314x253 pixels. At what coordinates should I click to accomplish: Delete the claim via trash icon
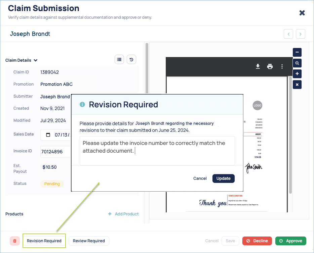pyautogui.click(x=14, y=241)
